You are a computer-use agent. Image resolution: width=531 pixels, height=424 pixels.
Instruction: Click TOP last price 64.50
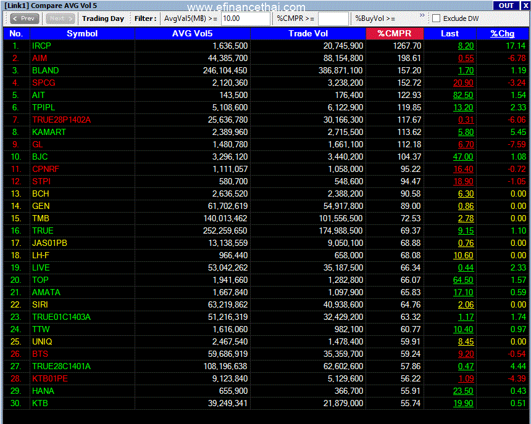coord(464,280)
